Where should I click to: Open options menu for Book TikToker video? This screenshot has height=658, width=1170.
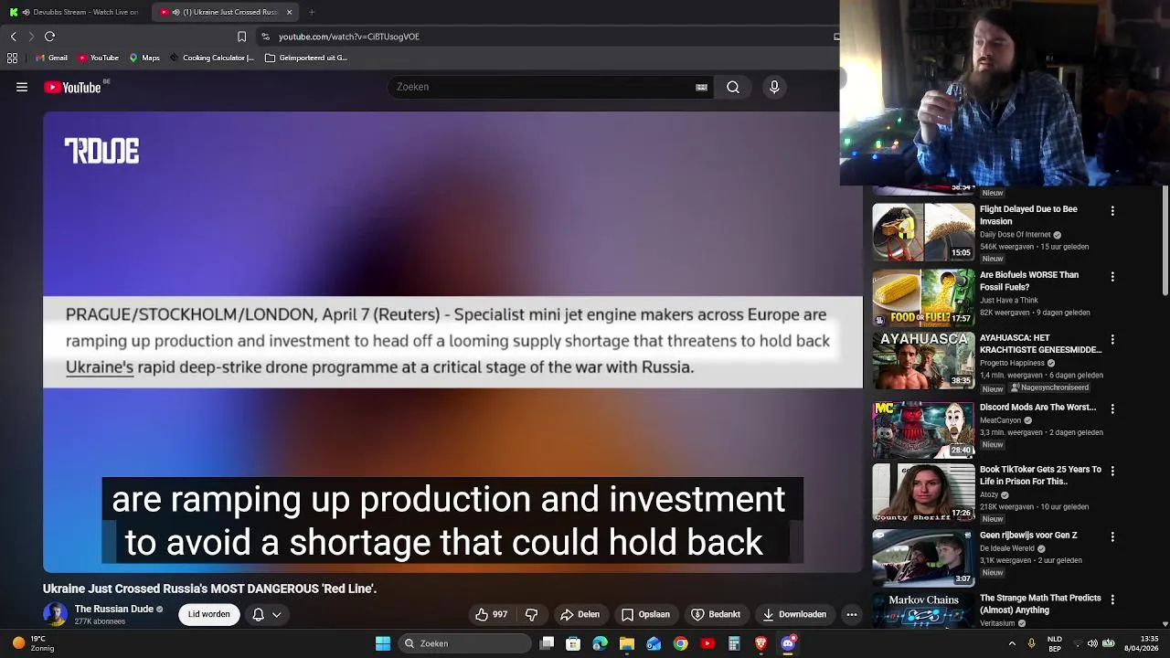[1112, 471]
